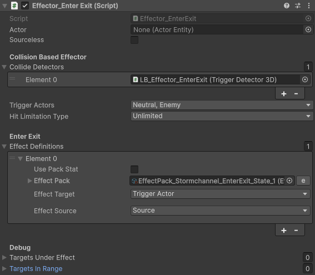Enable the Sourceless checkbox
Viewport: 315px width, 275px height.
click(134, 40)
